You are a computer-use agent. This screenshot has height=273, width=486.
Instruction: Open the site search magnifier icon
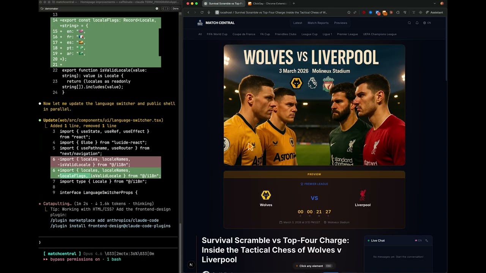409,23
